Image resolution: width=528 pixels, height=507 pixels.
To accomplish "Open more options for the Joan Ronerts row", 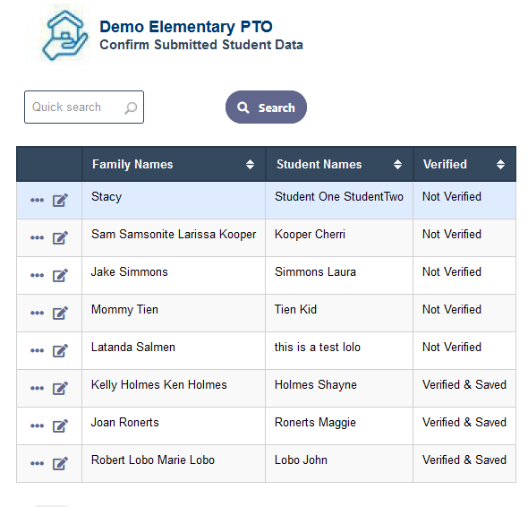I will pyautogui.click(x=37, y=425).
